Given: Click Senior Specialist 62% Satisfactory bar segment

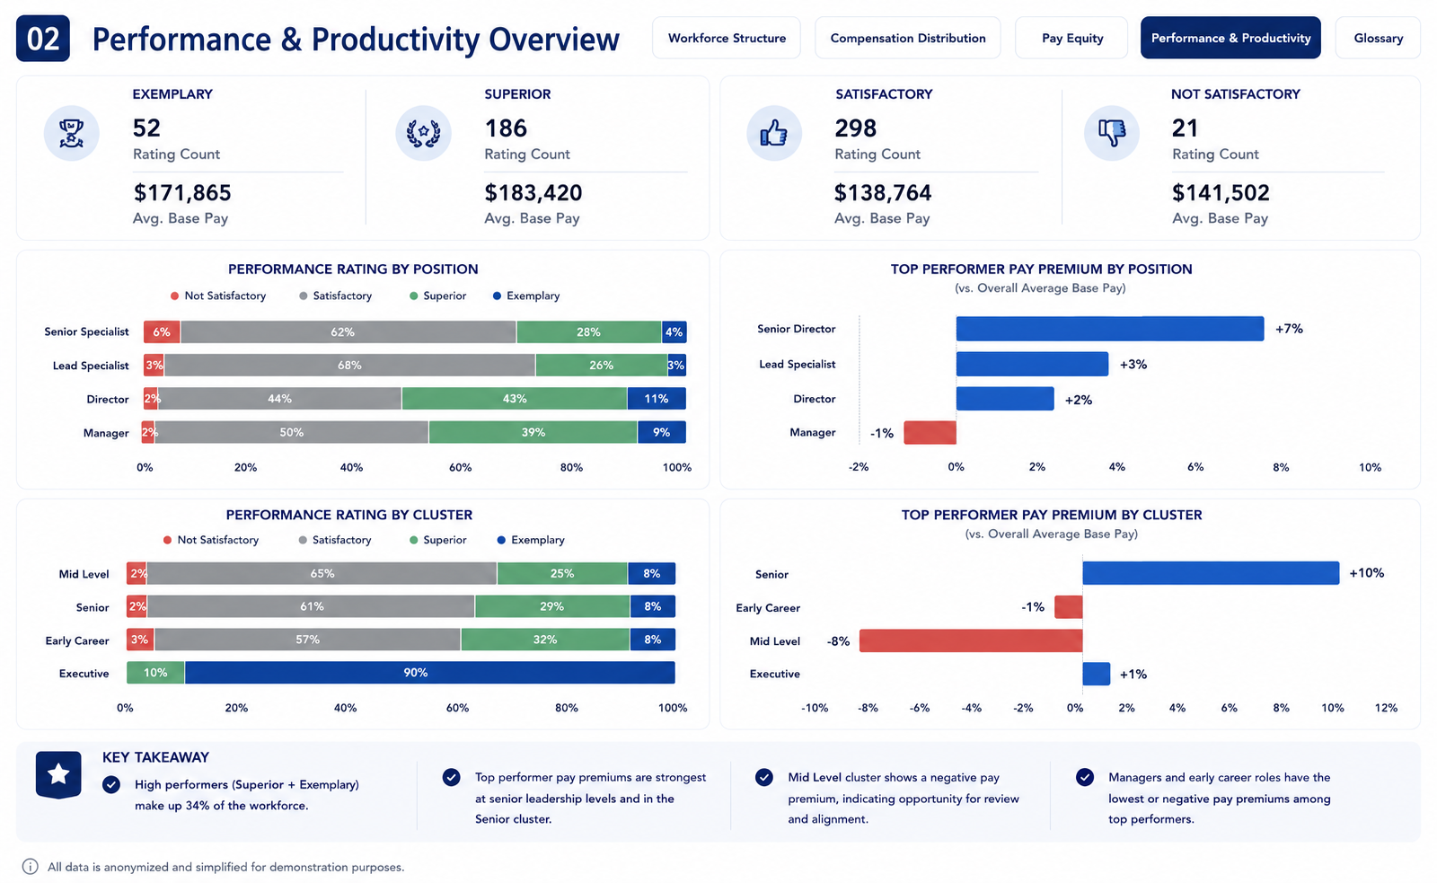Looking at the screenshot, I should (x=348, y=332).
